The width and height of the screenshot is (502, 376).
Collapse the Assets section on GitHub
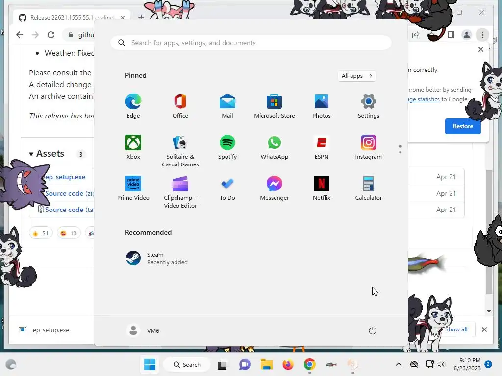(47, 154)
